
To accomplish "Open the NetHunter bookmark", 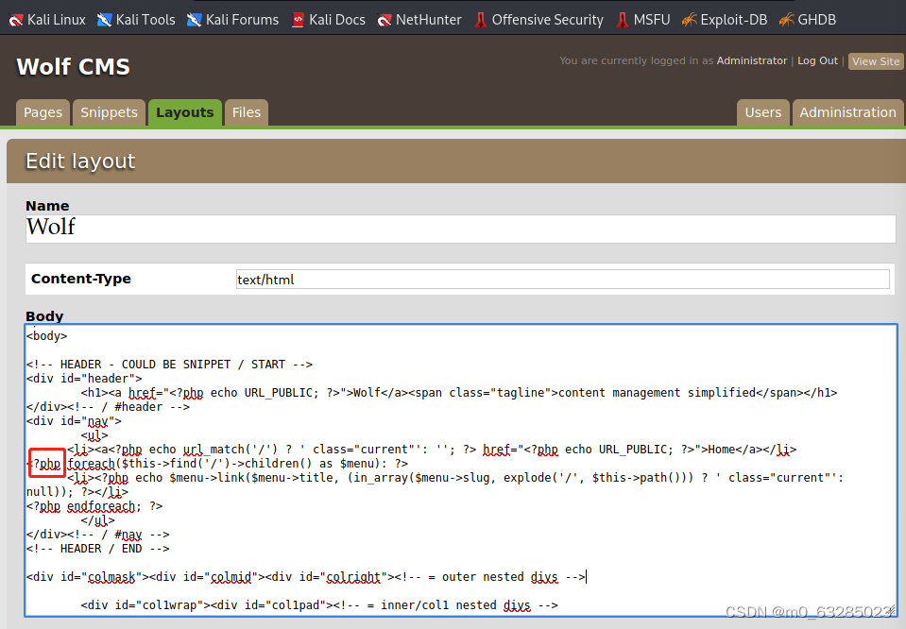I will pos(419,20).
